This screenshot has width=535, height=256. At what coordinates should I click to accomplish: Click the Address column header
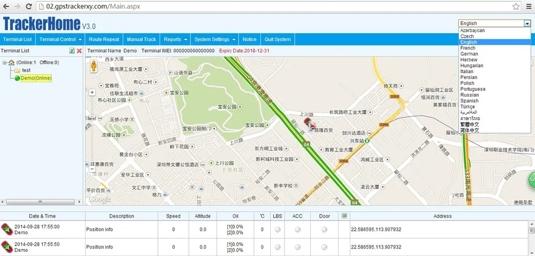[x=442, y=216]
